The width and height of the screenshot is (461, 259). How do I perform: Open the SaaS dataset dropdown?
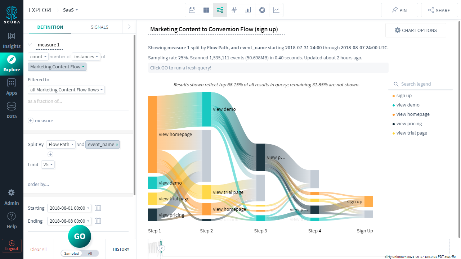[x=70, y=10]
